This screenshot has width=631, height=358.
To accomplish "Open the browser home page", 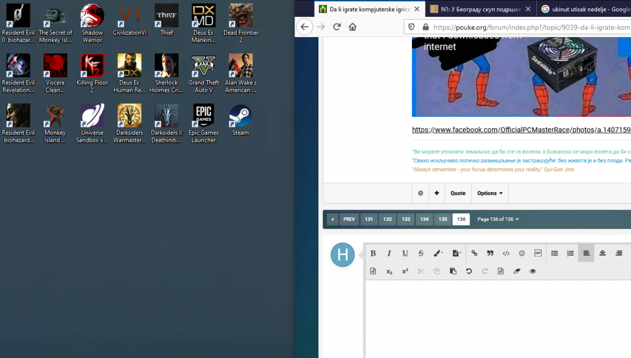I will coord(353,27).
